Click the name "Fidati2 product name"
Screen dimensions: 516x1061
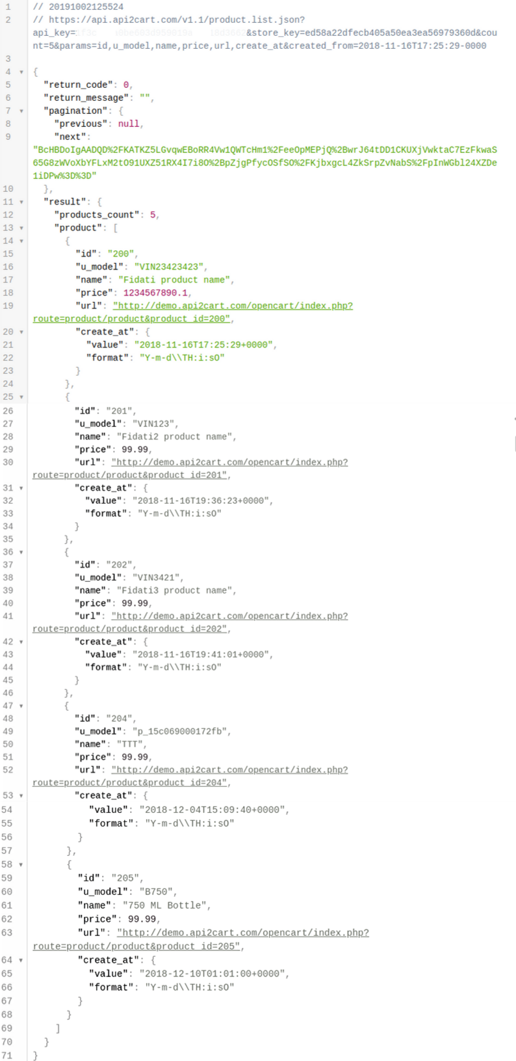[175, 437]
